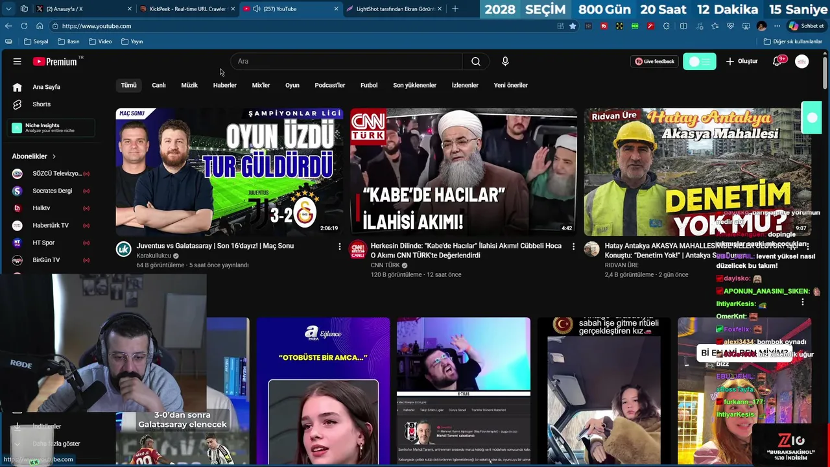The image size is (830, 467).
Task: Click the Ara search input field
Action: point(346,62)
